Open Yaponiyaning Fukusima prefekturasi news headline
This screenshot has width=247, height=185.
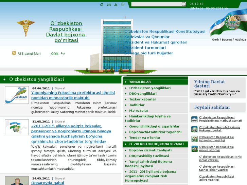pyautogui.click(x=73, y=95)
